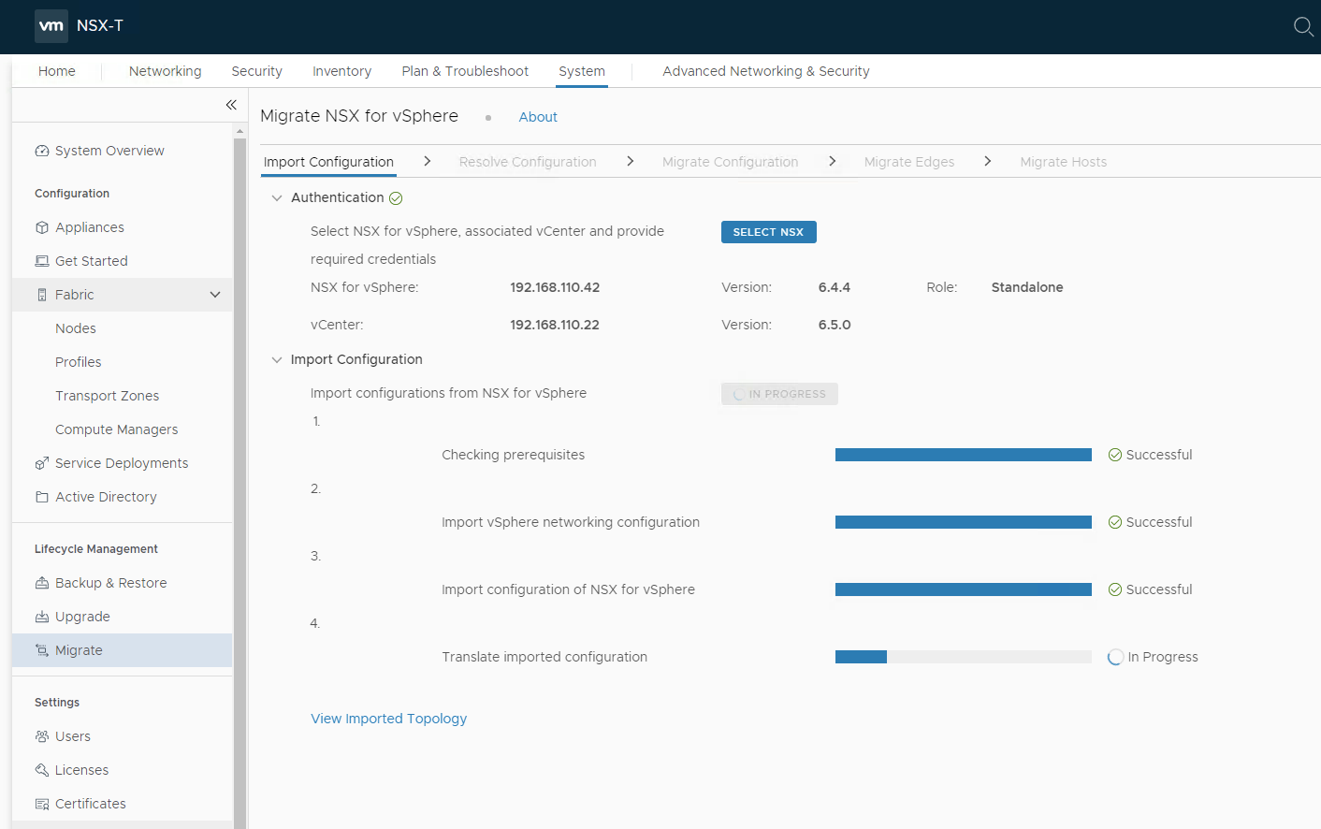Select the Import Configuration step

[x=328, y=162]
